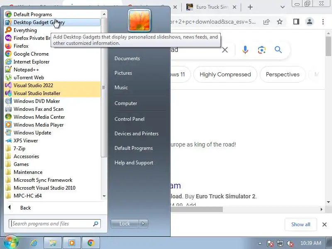Expand the 7-Zip folder
Screen dimensions: 332x249
pyautogui.click(x=52, y=149)
